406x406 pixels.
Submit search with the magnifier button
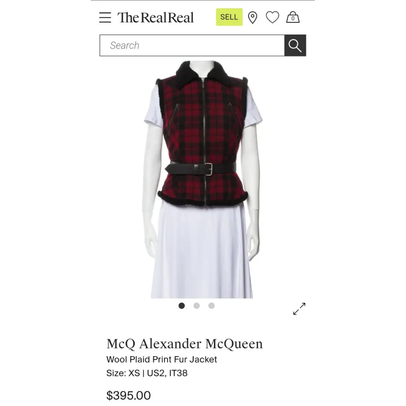(x=295, y=45)
